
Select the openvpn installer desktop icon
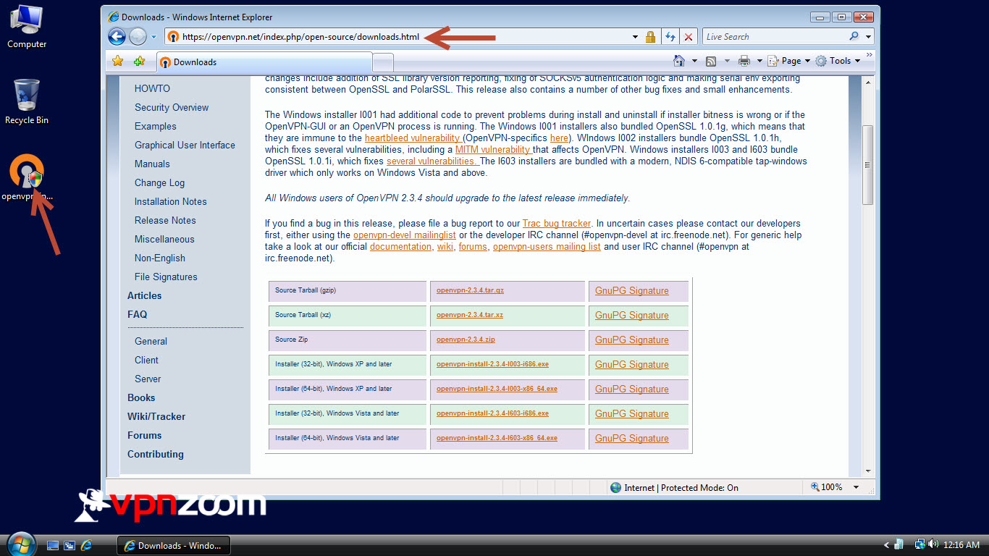(x=27, y=178)
